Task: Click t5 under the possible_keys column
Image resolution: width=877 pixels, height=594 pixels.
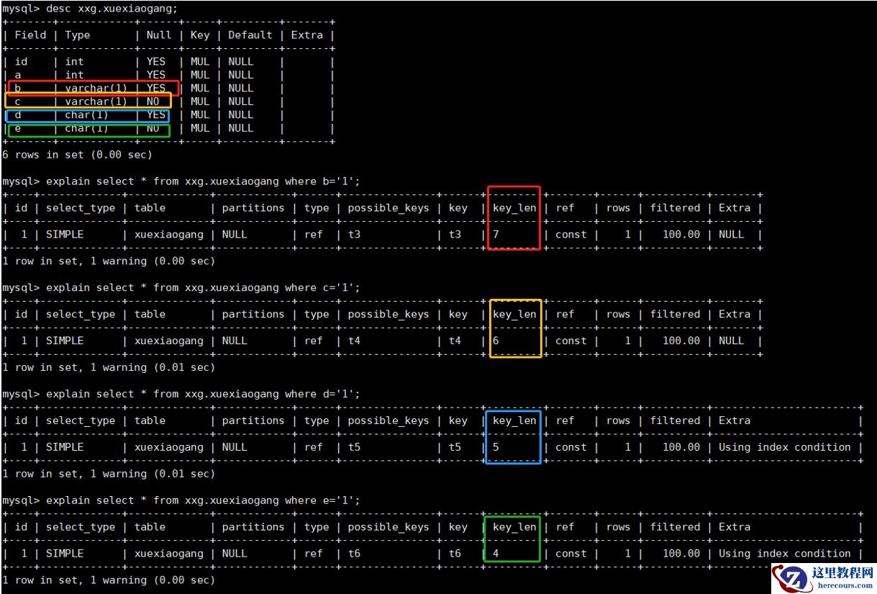Action: point(354,448)
